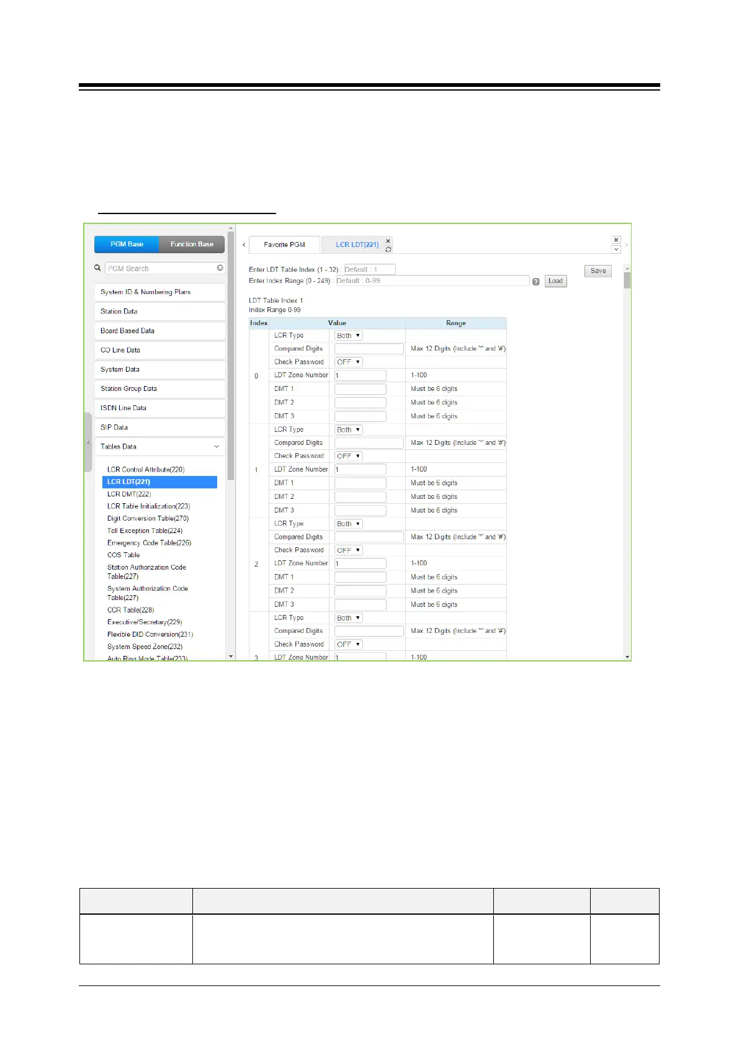The height and width of the screenshot is (1045, 739).
Task: Switch to PGM Base mode
Action: click(x=127, y=244)
